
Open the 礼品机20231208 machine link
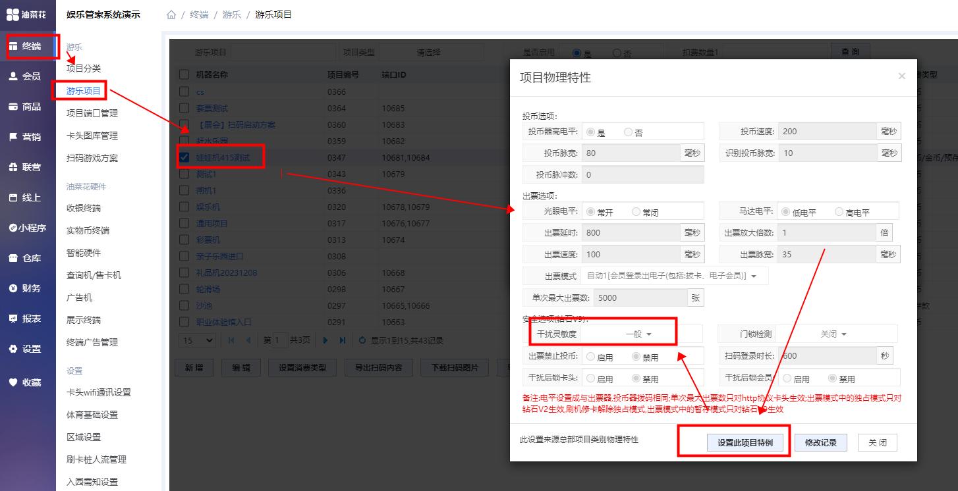227,272
